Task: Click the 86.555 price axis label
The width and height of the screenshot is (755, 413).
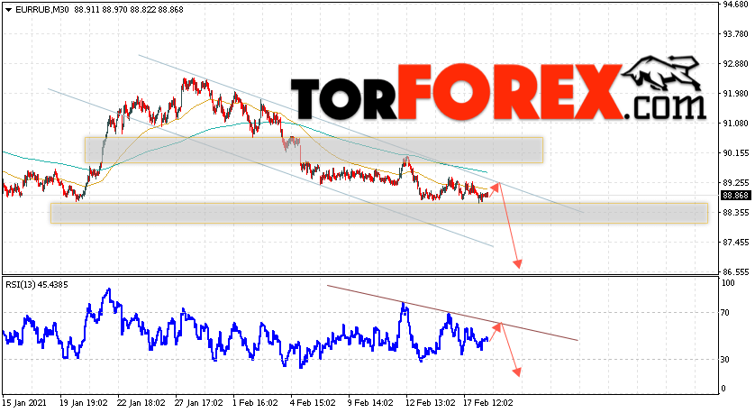Action: [x=736, y=271]
